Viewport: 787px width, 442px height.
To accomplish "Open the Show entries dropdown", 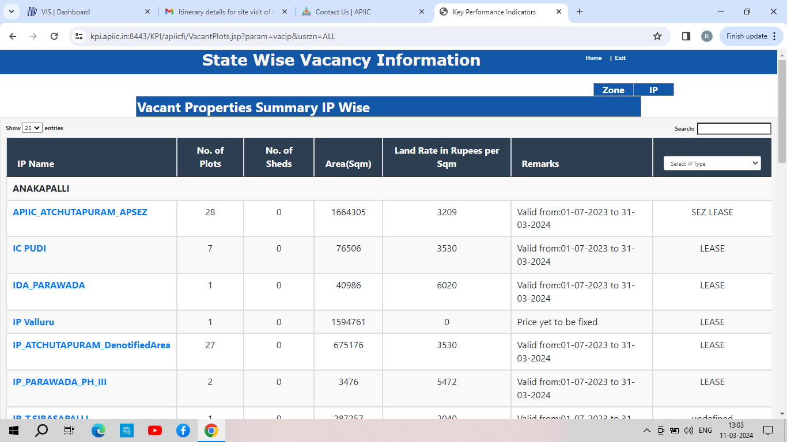I will (32, 128).
